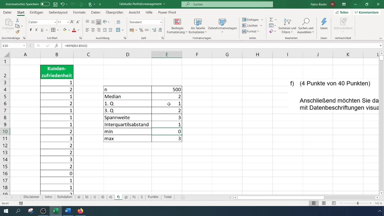The height and width of the screenshot is (216, 384).
Task: Open the Name Box E10 dropdown
Action: click(24, 46)
